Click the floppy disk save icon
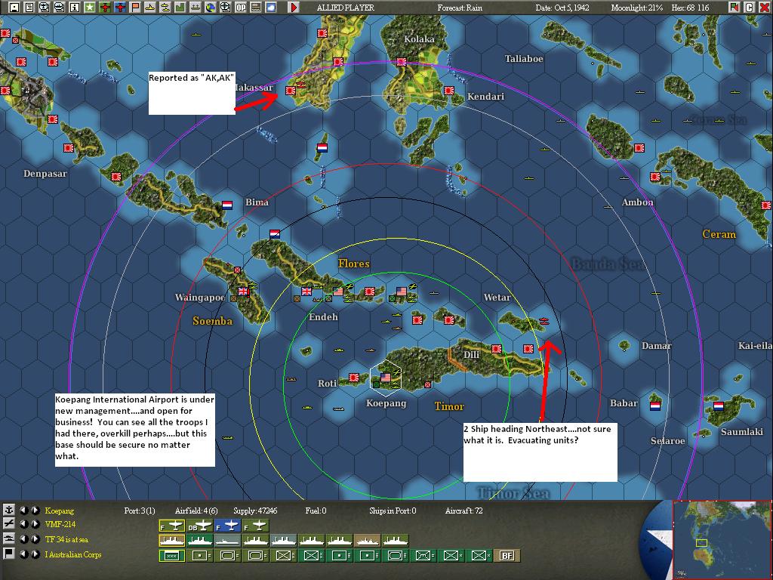This screenshot has height=580, width=773. tap(14, 8)
